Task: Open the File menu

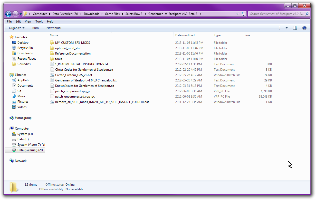Action: pyautogui.click(x=9, y=22)
